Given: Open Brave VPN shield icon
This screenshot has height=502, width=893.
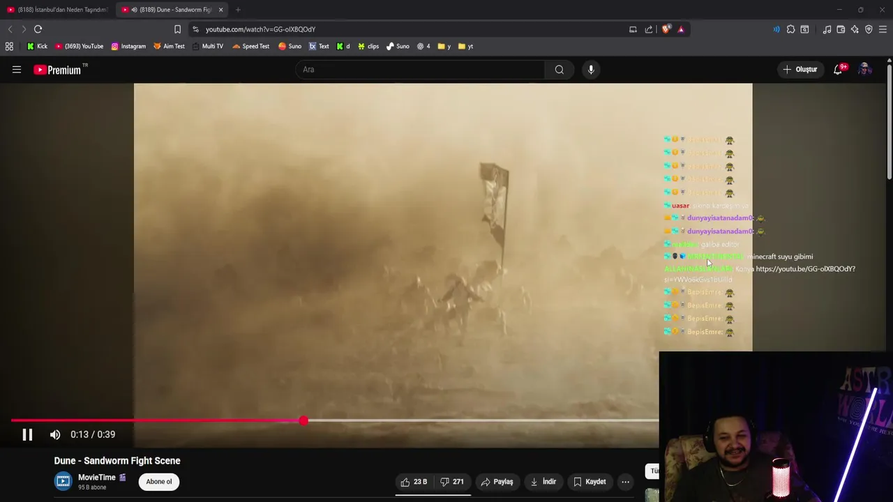Looking at the screenshot, I should [869, 29].
